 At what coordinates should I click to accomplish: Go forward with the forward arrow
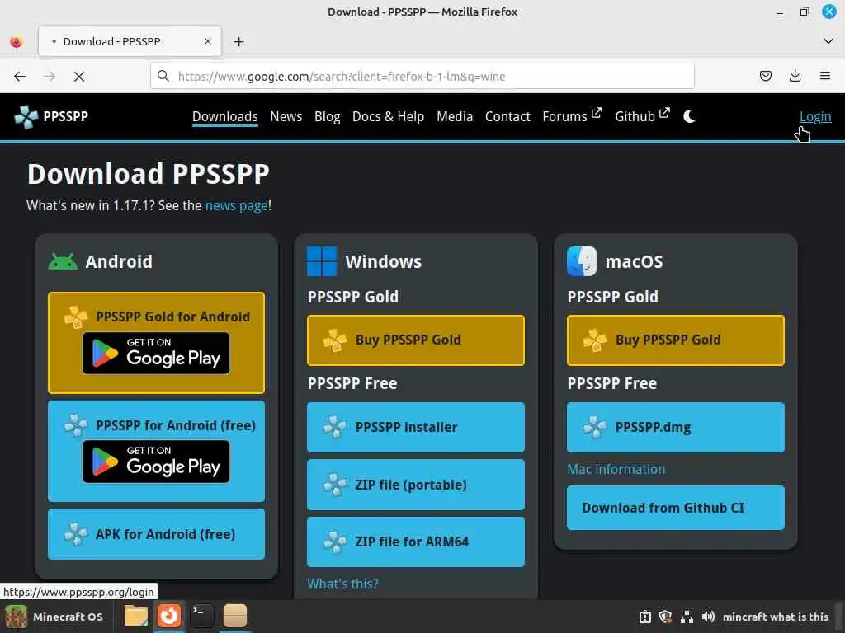[x=50, y=77]
